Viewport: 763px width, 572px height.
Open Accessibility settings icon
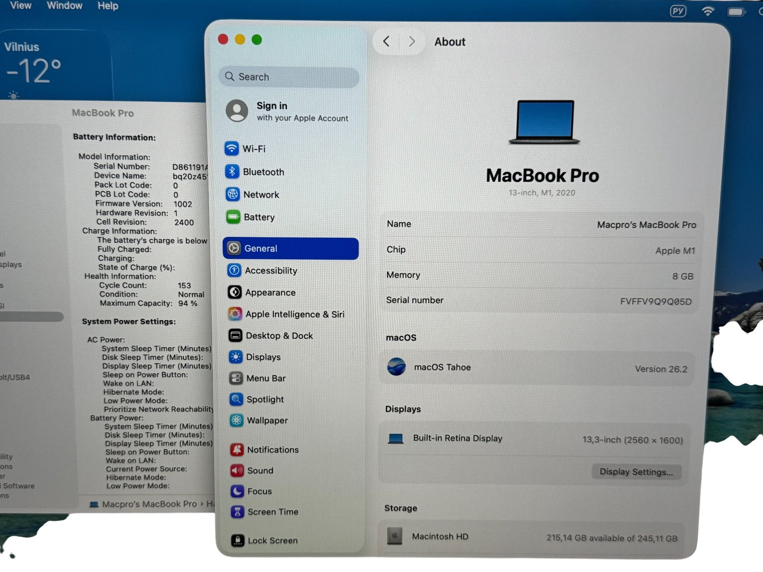(234, 270)
